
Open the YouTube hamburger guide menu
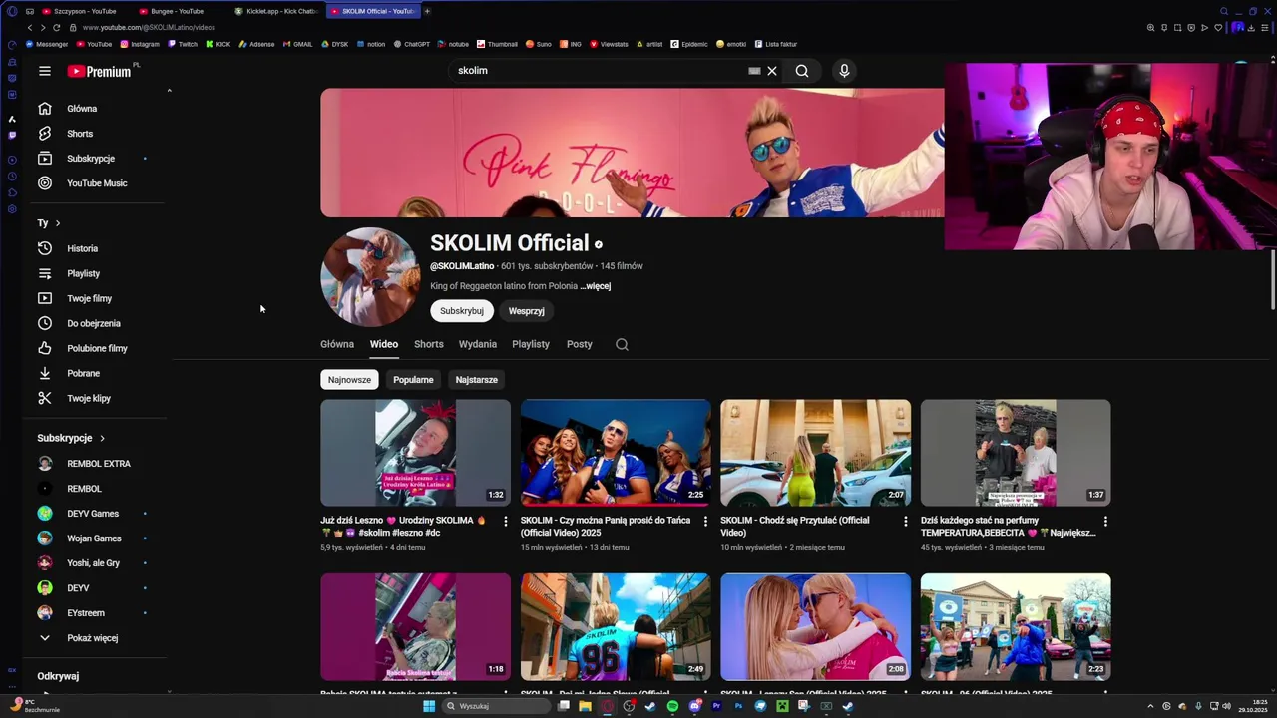(x=45, y=71)
